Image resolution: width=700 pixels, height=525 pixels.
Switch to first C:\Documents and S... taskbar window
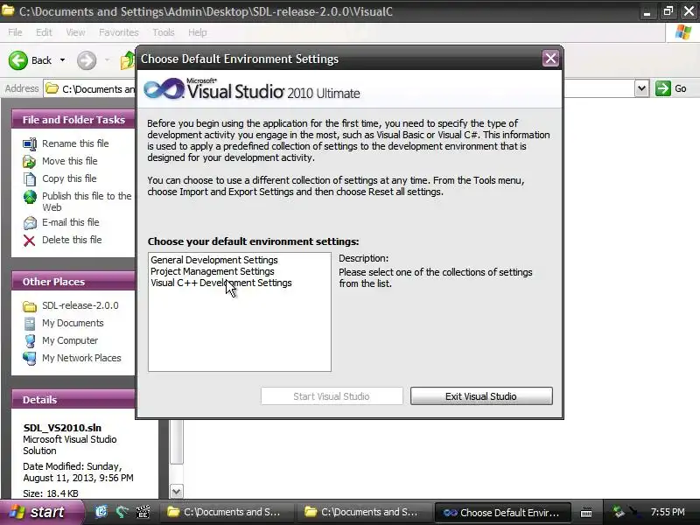point(227,512)
